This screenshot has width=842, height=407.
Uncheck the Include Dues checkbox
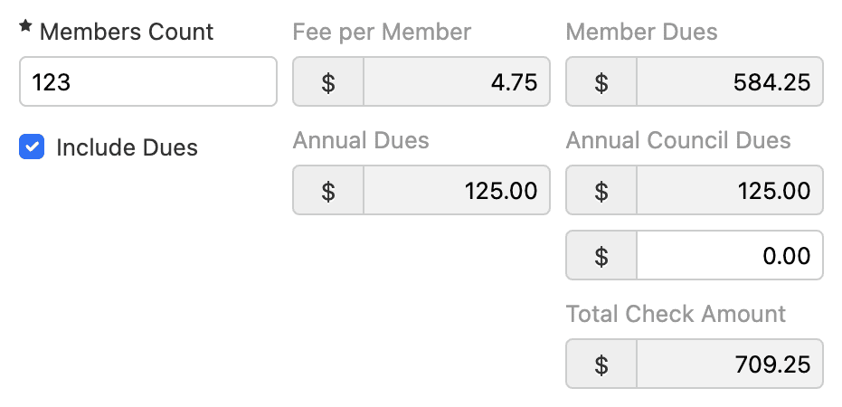coord(32,147)
